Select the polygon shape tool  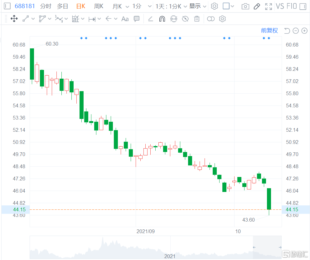pyautogui.click(x=42, y=19)
